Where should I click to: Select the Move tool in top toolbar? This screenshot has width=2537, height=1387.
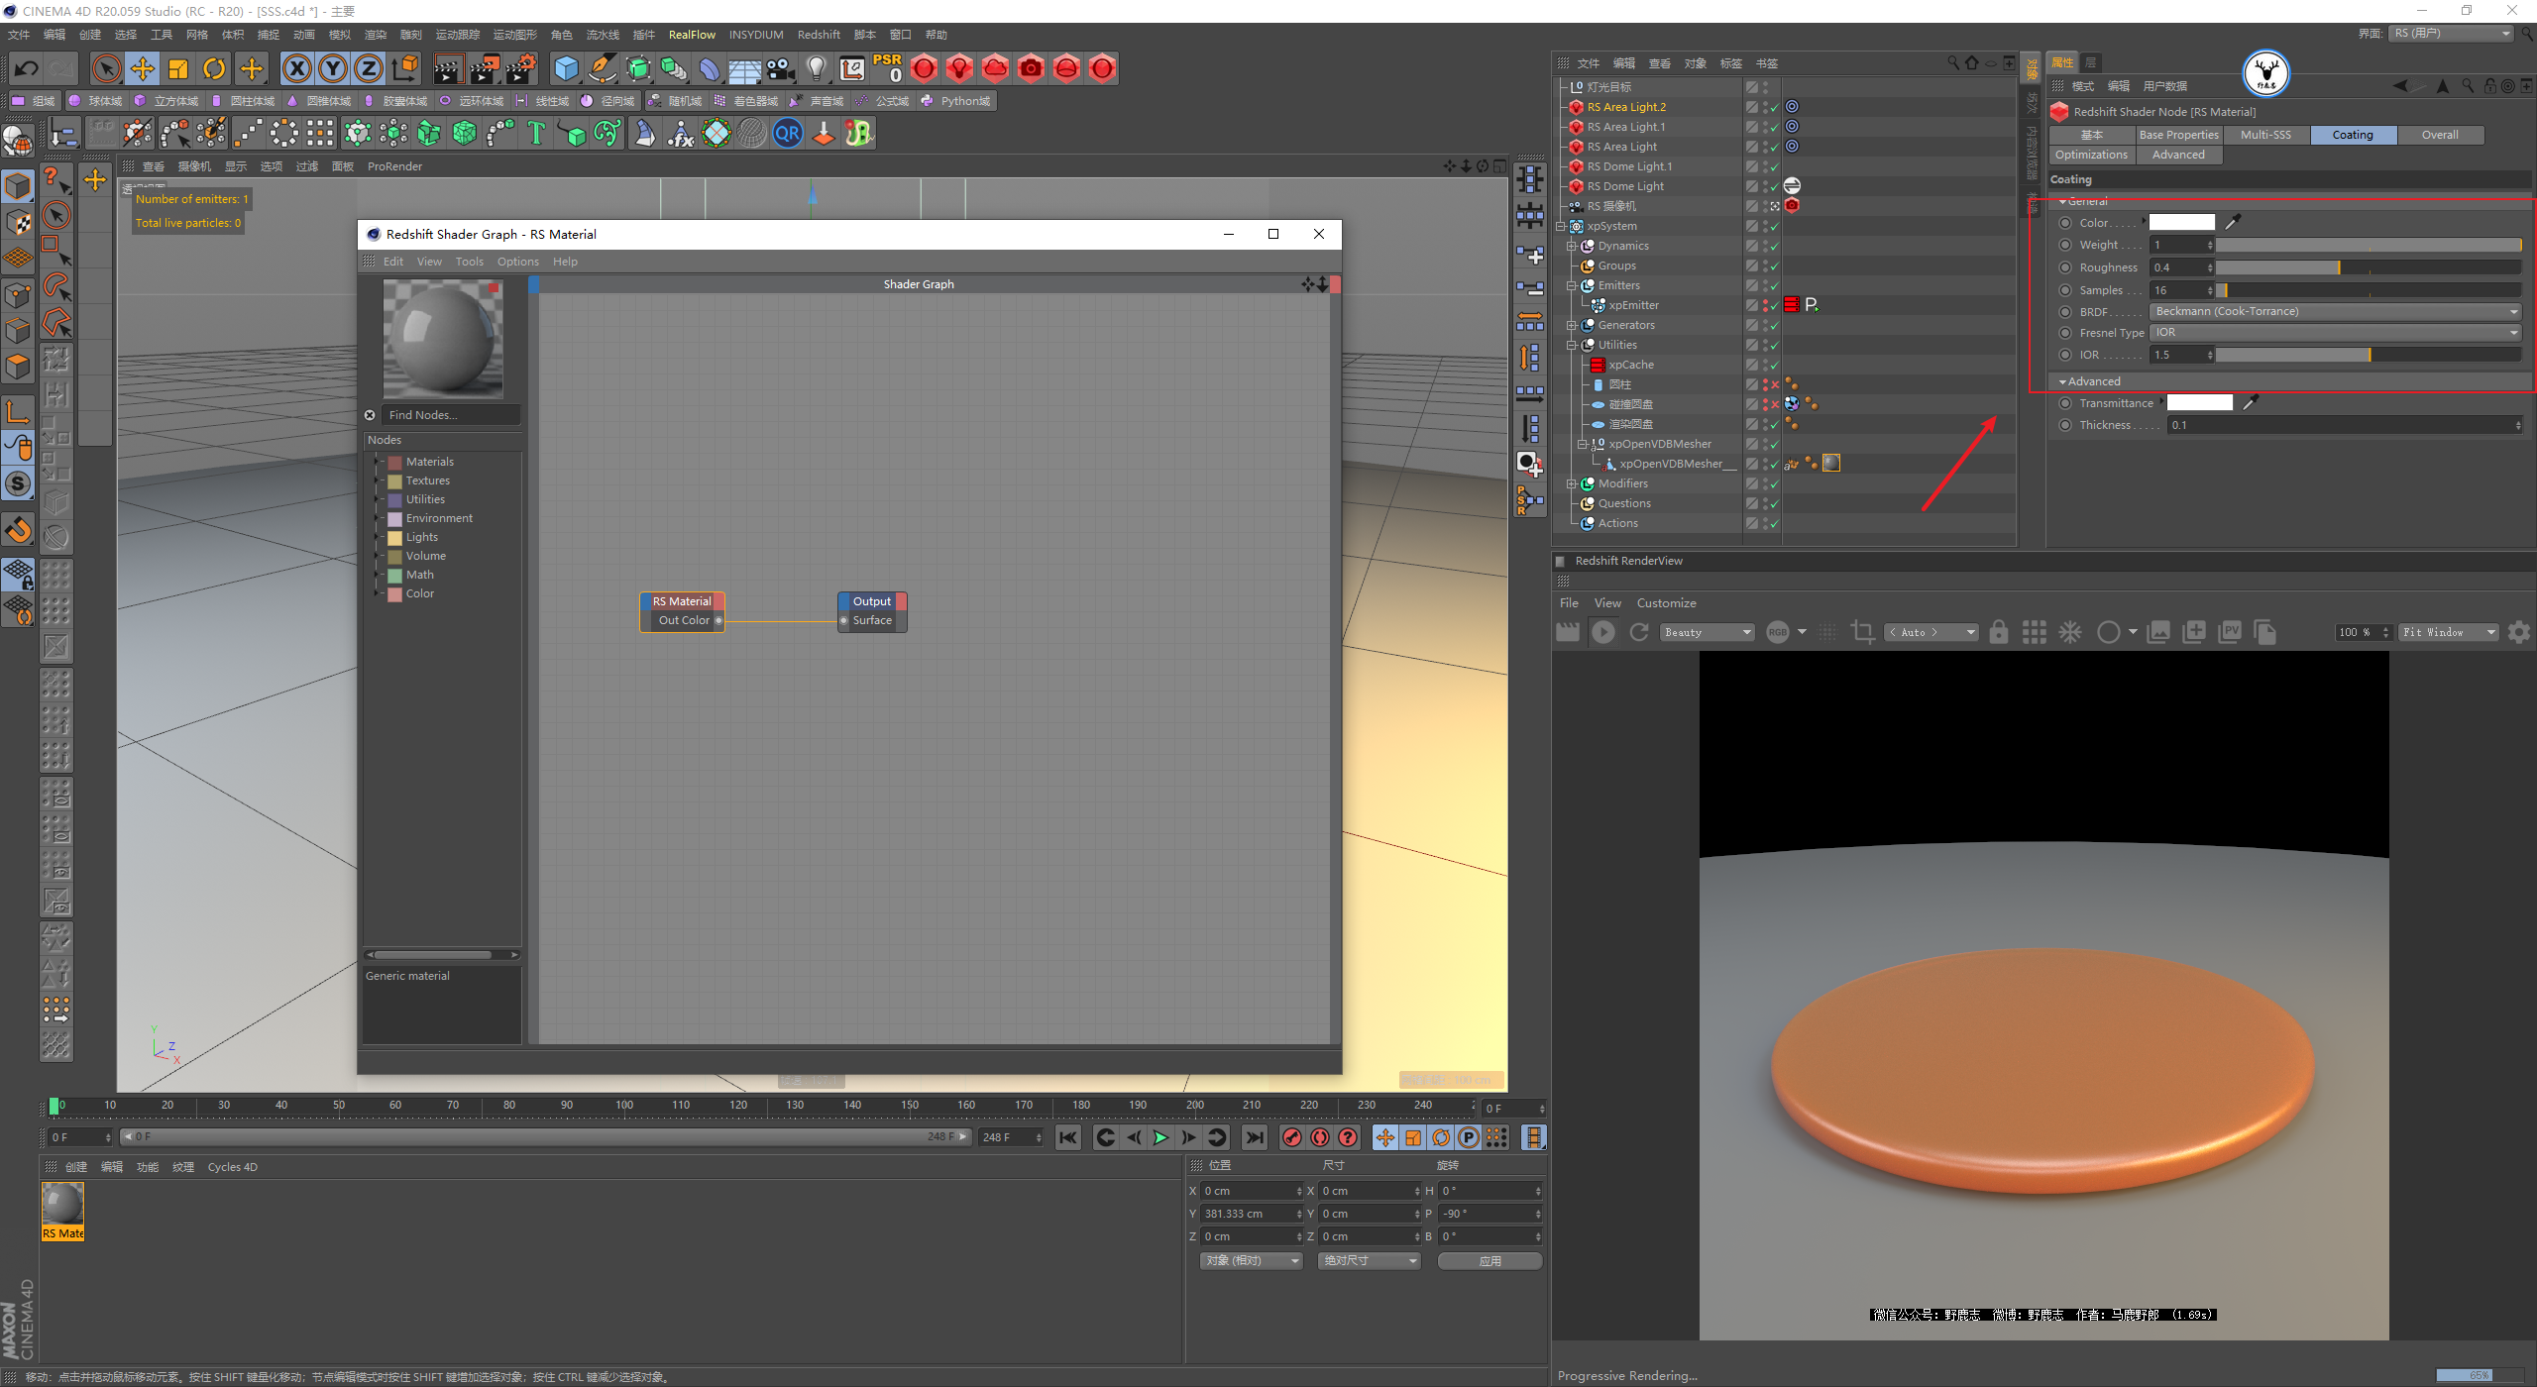tap(142, 68)
